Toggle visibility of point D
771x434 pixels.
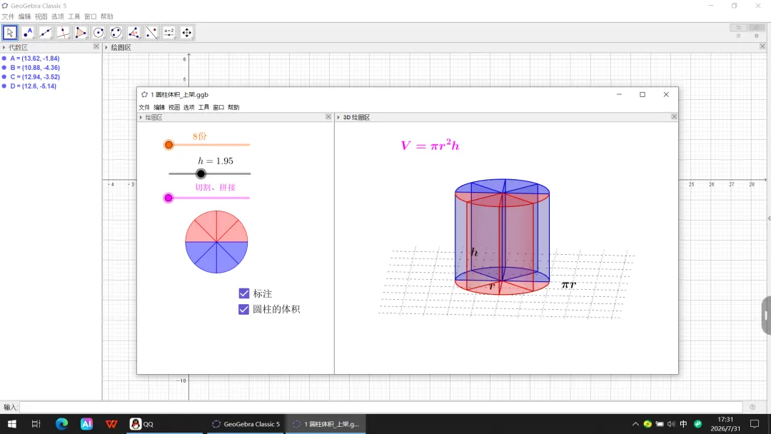coord(4,86)
